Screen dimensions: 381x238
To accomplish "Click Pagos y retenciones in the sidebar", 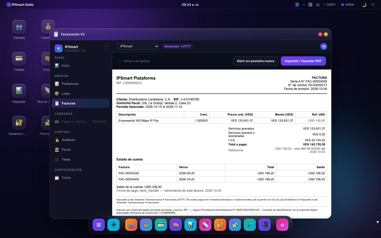I will click(81, 122).
